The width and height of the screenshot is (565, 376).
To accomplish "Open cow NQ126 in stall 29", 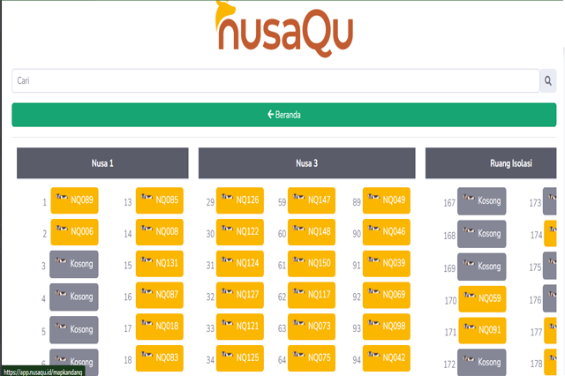I will (x=240, y=200).
